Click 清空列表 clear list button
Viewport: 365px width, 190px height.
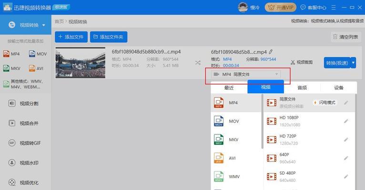coord(346,37)
